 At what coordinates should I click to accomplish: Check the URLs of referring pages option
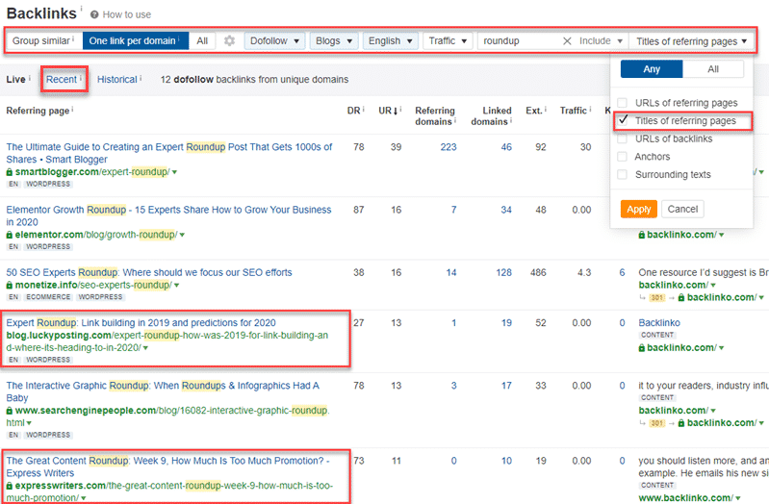click(x=623, y=103)
